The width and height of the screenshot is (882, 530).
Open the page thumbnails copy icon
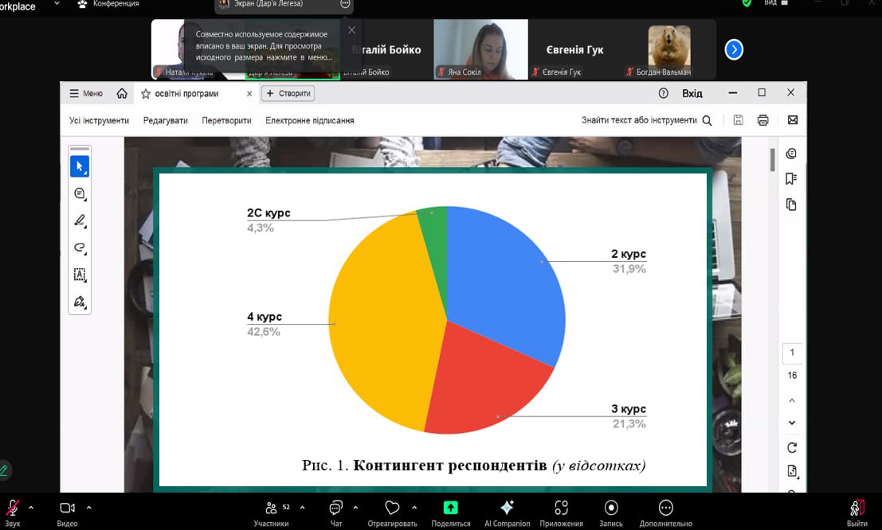791,205
